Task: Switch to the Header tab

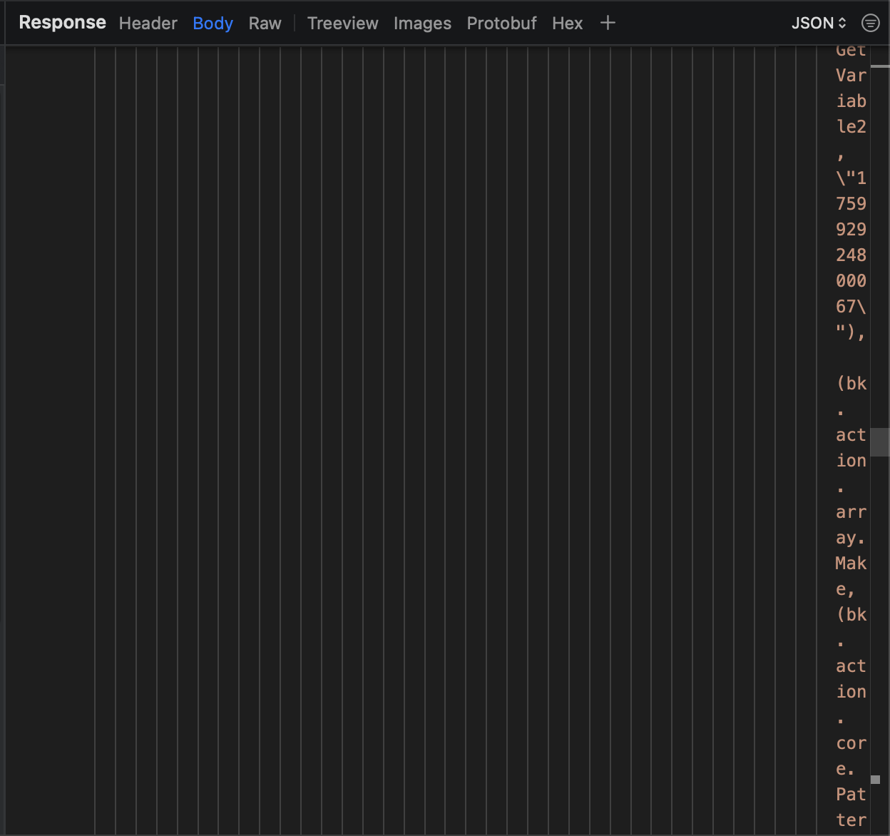Action: [148, 23]
